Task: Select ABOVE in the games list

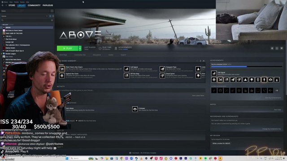Action: click(x=27, y=27)
